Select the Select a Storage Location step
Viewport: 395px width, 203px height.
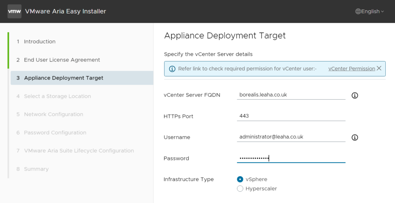click(x=82, y=96)
